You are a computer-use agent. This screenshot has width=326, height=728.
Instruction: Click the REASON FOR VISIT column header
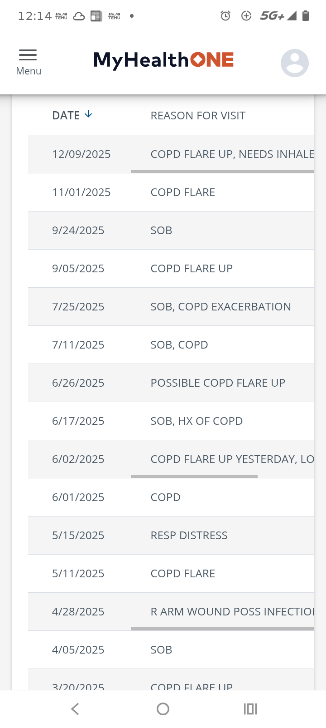(x=198, y=116)
